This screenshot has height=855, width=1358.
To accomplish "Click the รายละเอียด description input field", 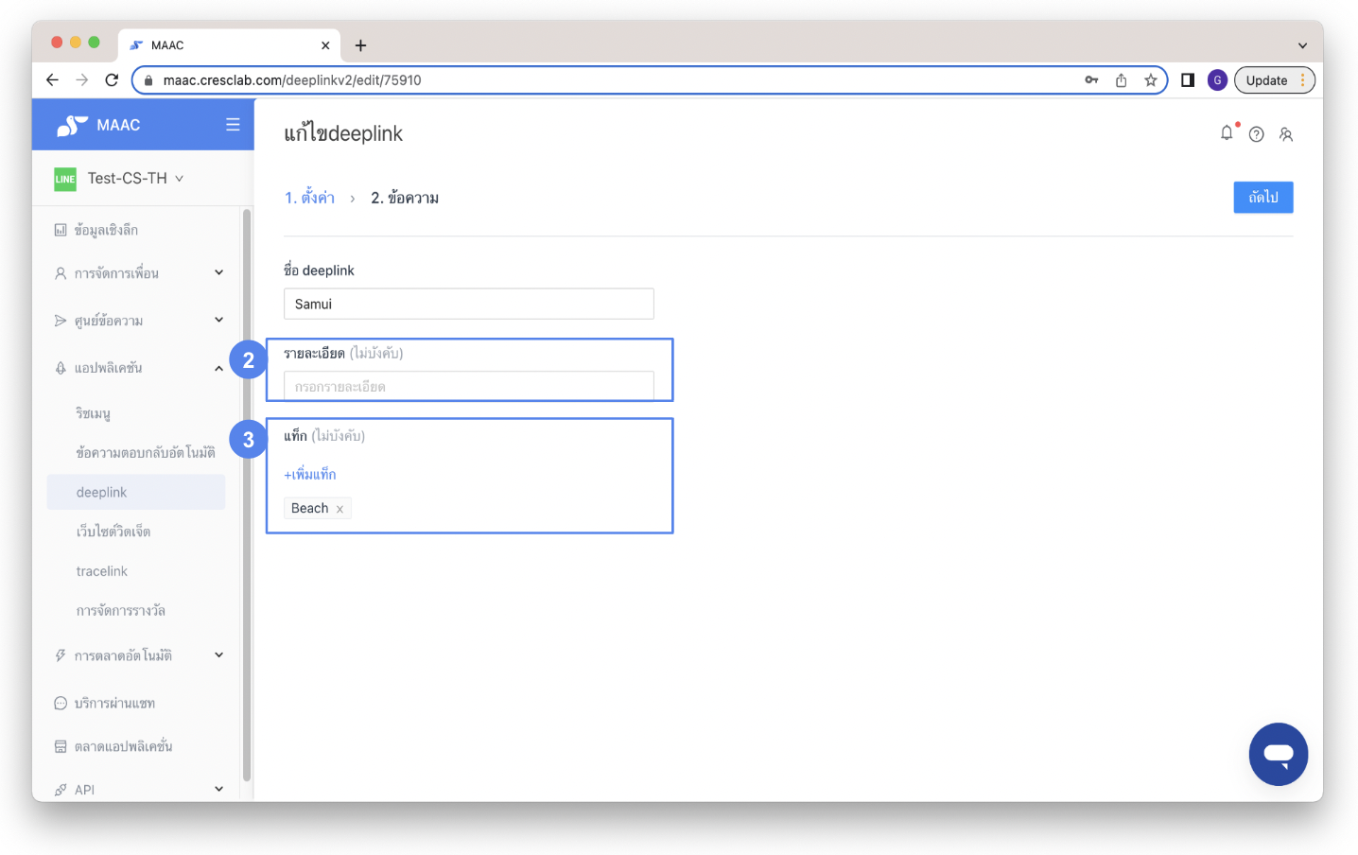I will tap(468, 386).
